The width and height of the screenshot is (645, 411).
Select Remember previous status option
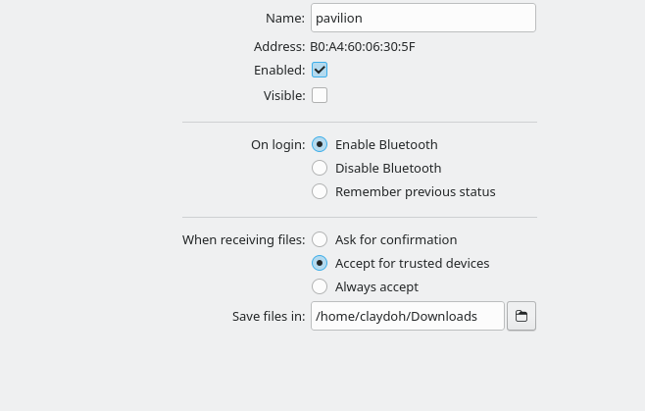coord(320,191)
